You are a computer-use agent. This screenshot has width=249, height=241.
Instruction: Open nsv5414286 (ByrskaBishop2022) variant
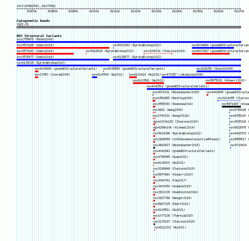177,133
